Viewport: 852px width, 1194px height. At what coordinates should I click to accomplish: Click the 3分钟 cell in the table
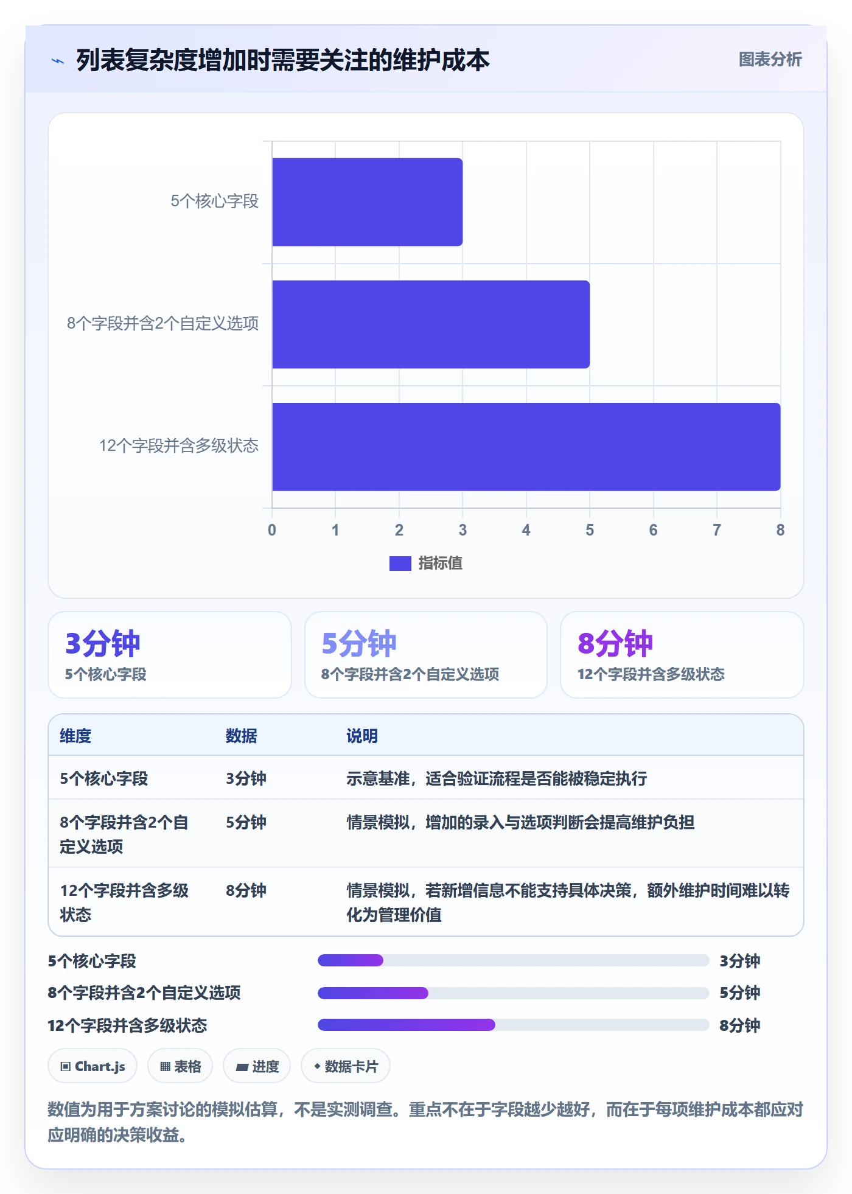[246, 779]
